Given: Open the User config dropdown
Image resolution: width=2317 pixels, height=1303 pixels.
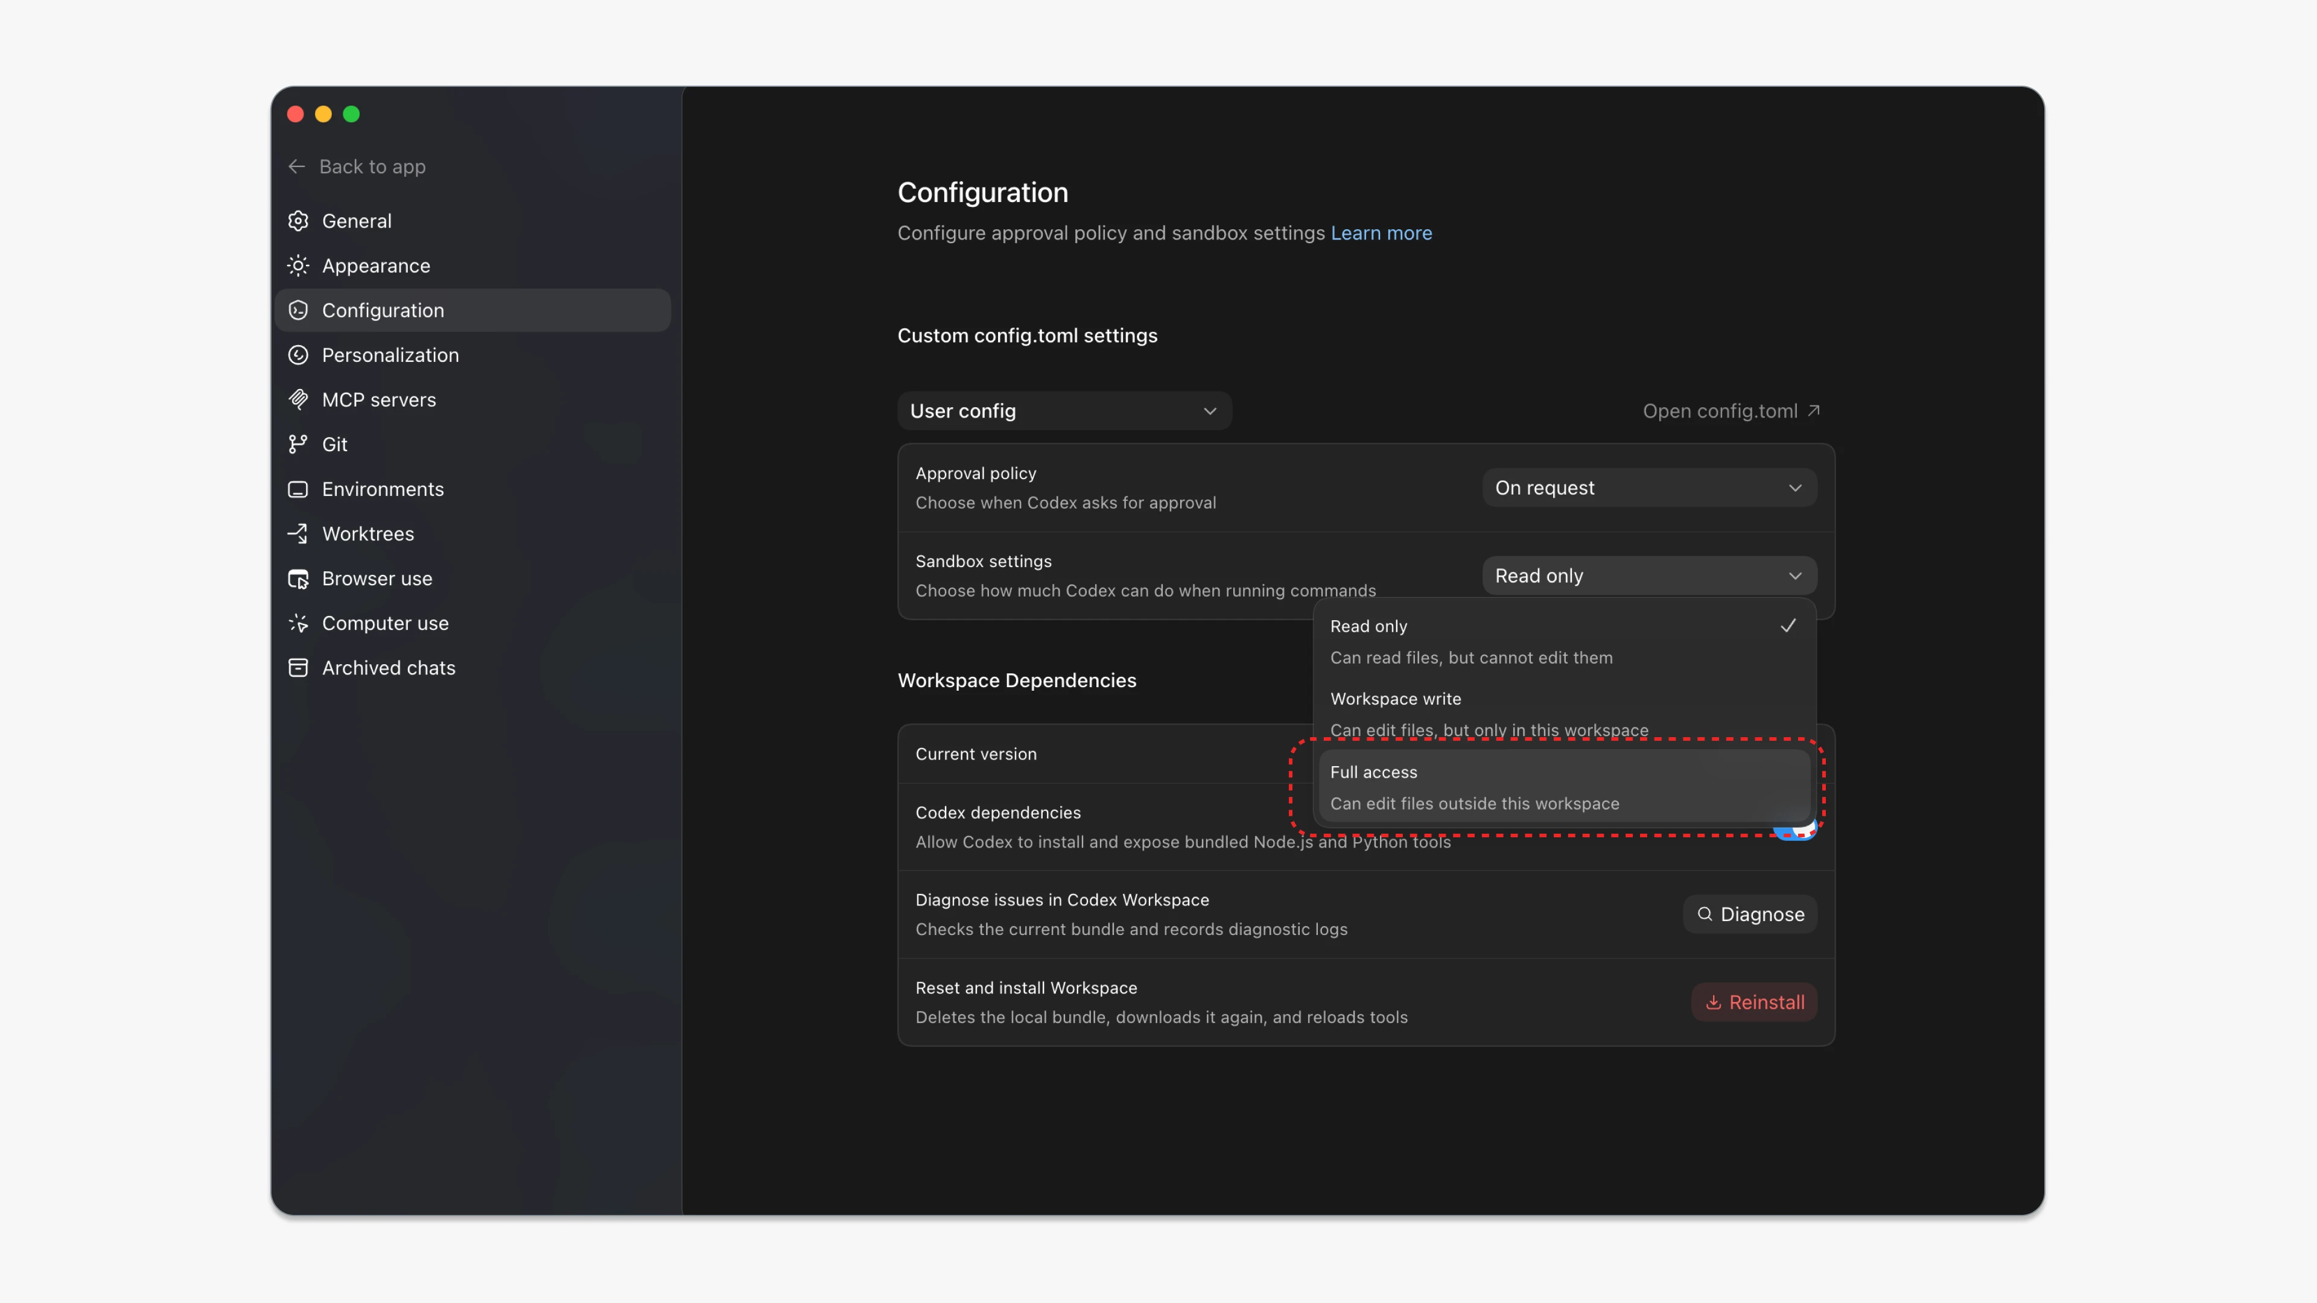Looking at the screenshot, I should click(1064, 411).
